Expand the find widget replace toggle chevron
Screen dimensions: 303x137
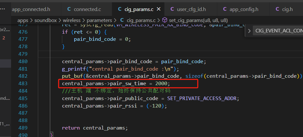[x=249, y=31]
